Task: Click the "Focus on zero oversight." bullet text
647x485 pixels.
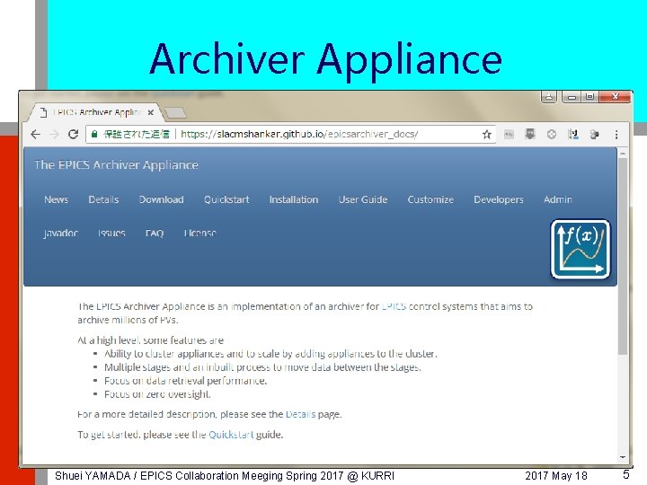Action: pyautogui.click(x=157, y=394)
